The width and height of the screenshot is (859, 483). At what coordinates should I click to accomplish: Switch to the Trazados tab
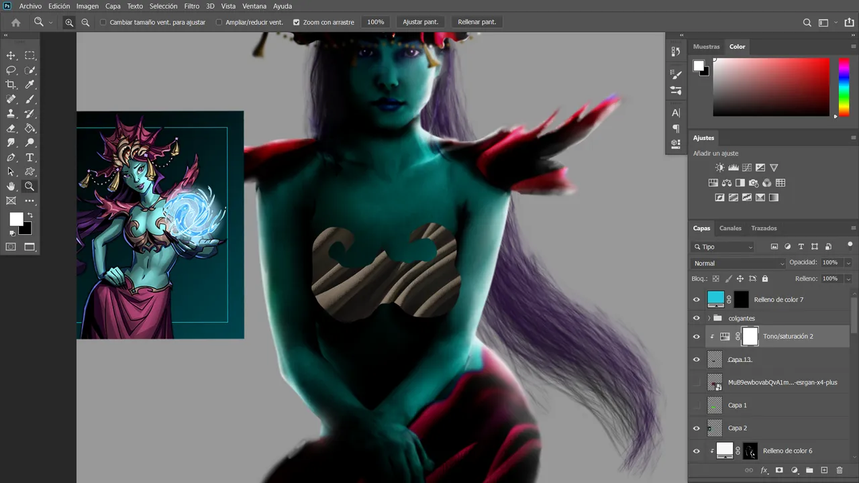(764, 228)
